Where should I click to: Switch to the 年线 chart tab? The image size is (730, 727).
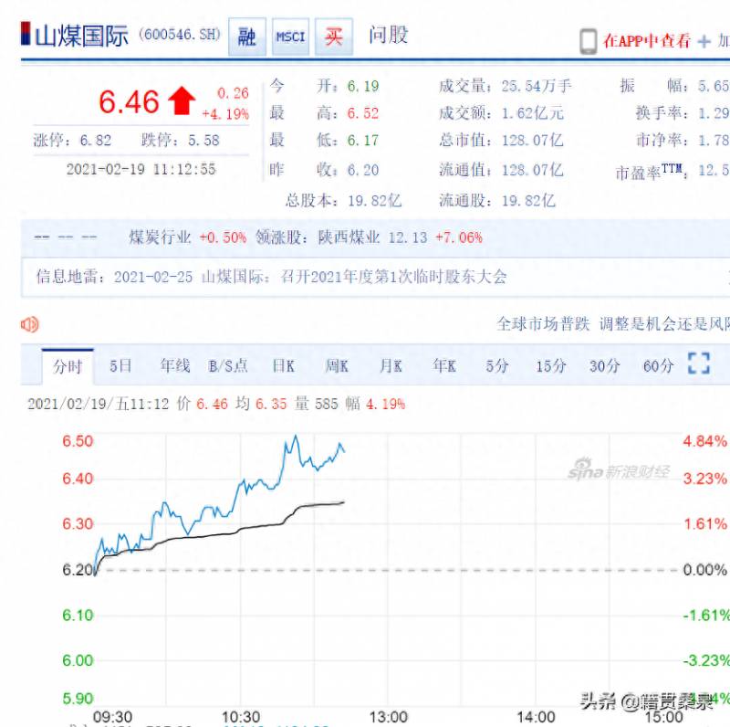tap(175, 366)
